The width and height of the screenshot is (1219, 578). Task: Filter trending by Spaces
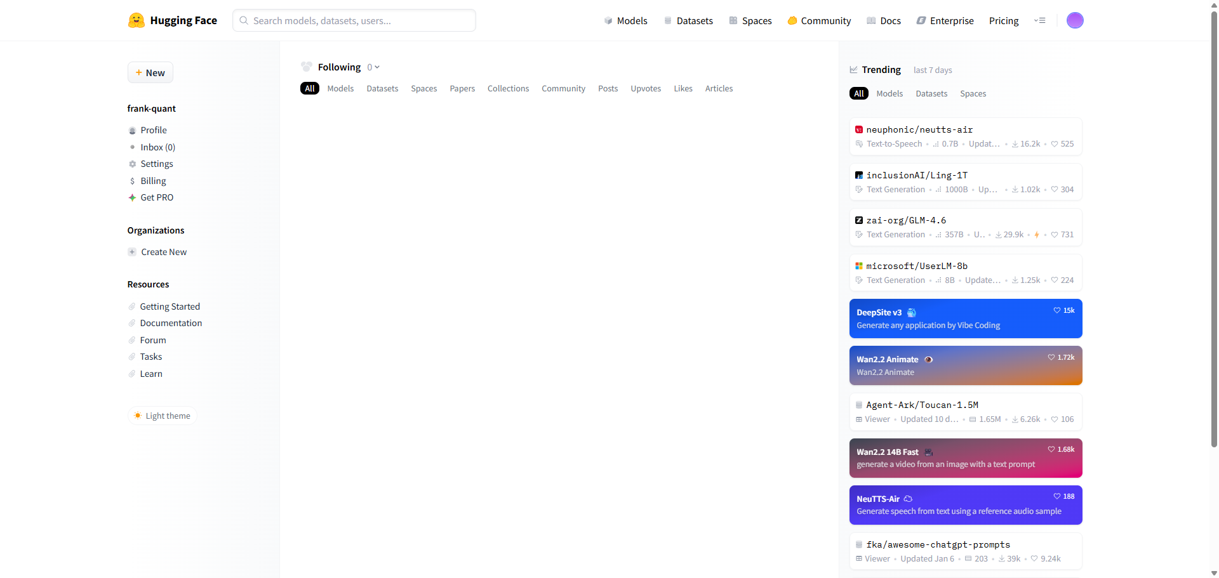pos(973,93)
